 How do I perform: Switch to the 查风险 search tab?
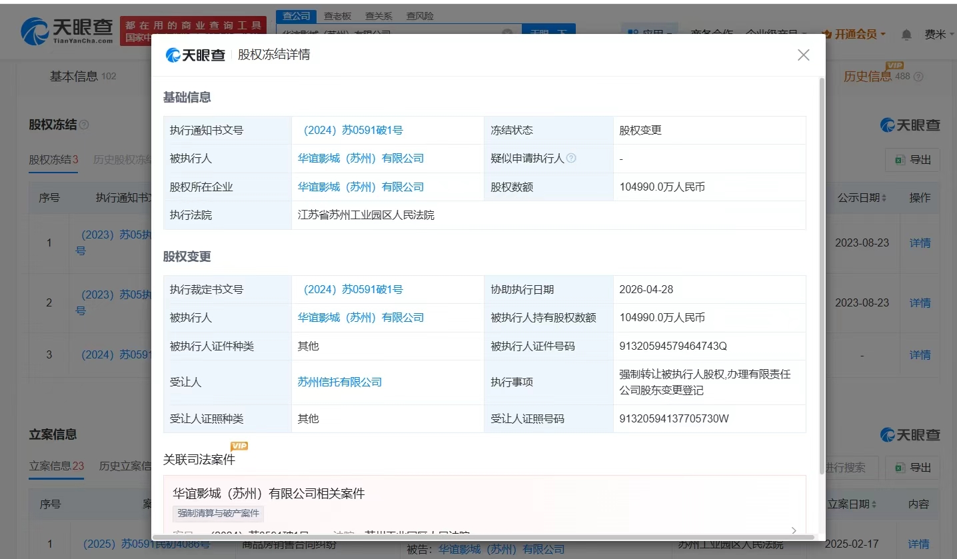tap(420, 16)
